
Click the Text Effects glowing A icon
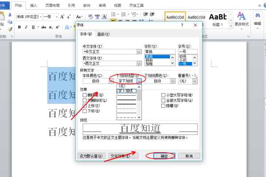click(x=67, y=27)
